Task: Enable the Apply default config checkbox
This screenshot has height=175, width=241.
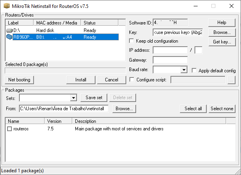Action: 194,70
